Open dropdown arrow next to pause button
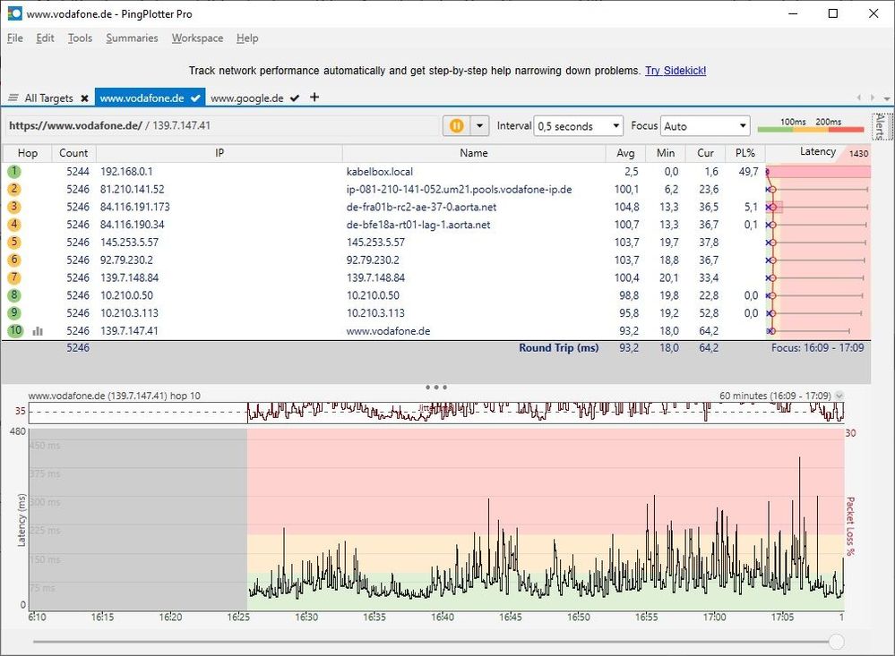895x656 pixels. [x=480, y=125]
